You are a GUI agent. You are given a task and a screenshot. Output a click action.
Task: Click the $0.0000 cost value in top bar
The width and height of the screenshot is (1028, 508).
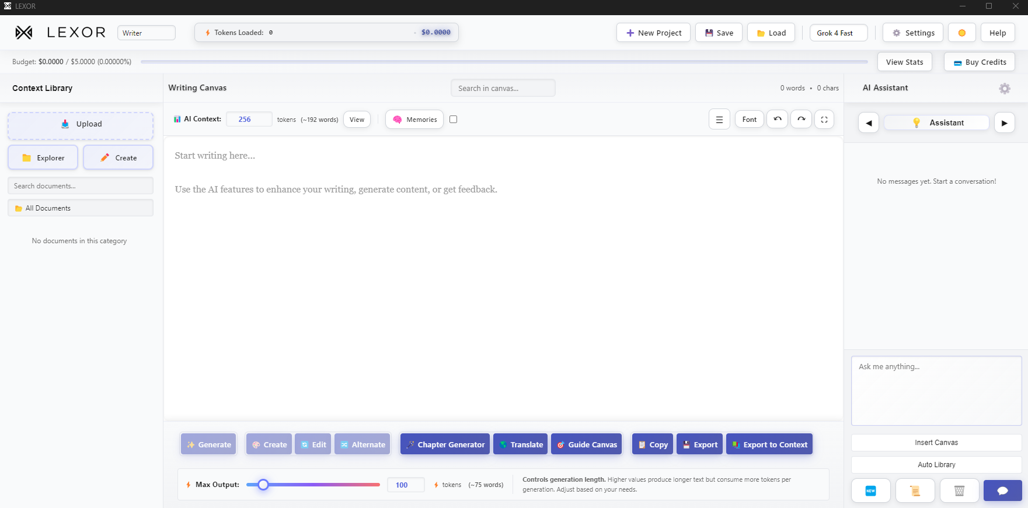(x=435, y=33)
